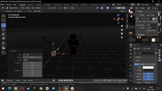Toggle show overlays button
Image resolution: width=162 pixels, height=91 pixels.
108,8
